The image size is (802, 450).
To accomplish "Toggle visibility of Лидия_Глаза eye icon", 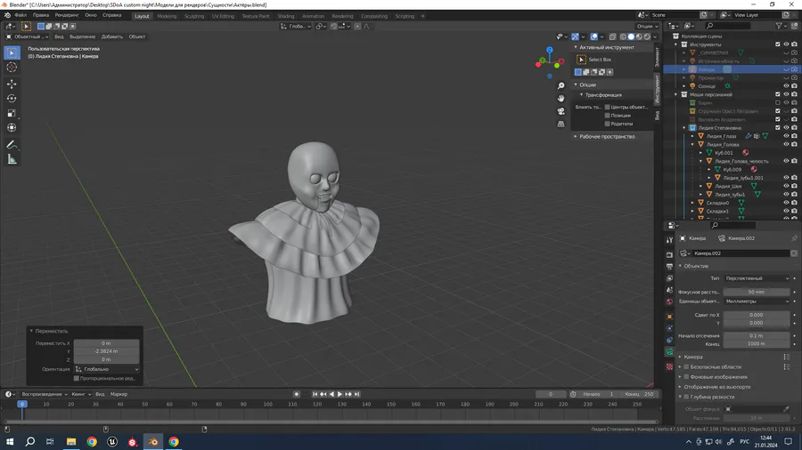I will tap(786, 136).
